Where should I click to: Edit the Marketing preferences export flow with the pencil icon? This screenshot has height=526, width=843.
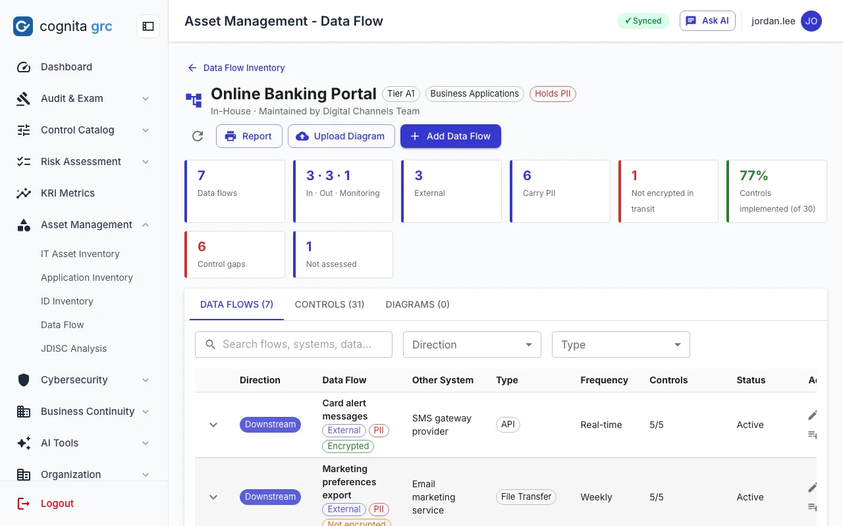click(x=813, y=488)
